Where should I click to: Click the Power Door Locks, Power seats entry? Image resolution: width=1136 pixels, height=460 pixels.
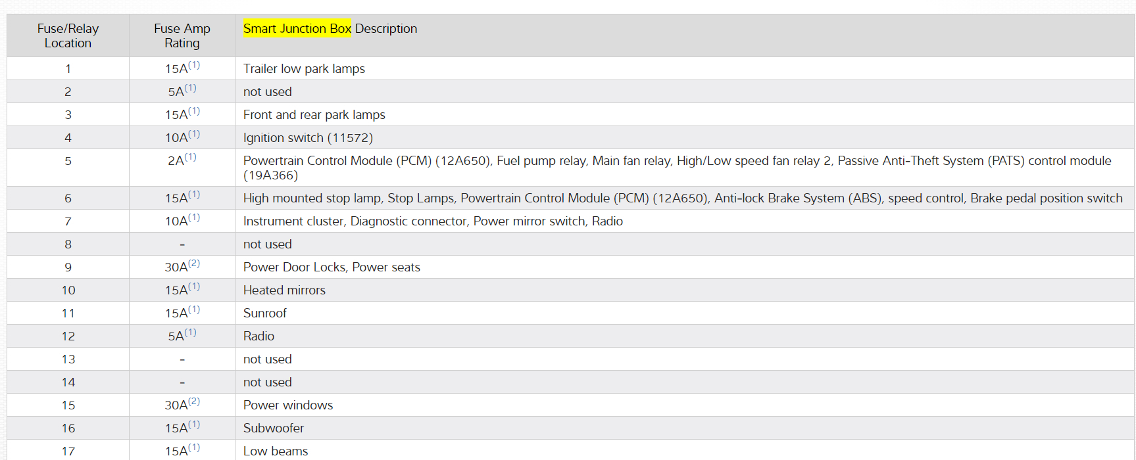[x=332, y=267]
